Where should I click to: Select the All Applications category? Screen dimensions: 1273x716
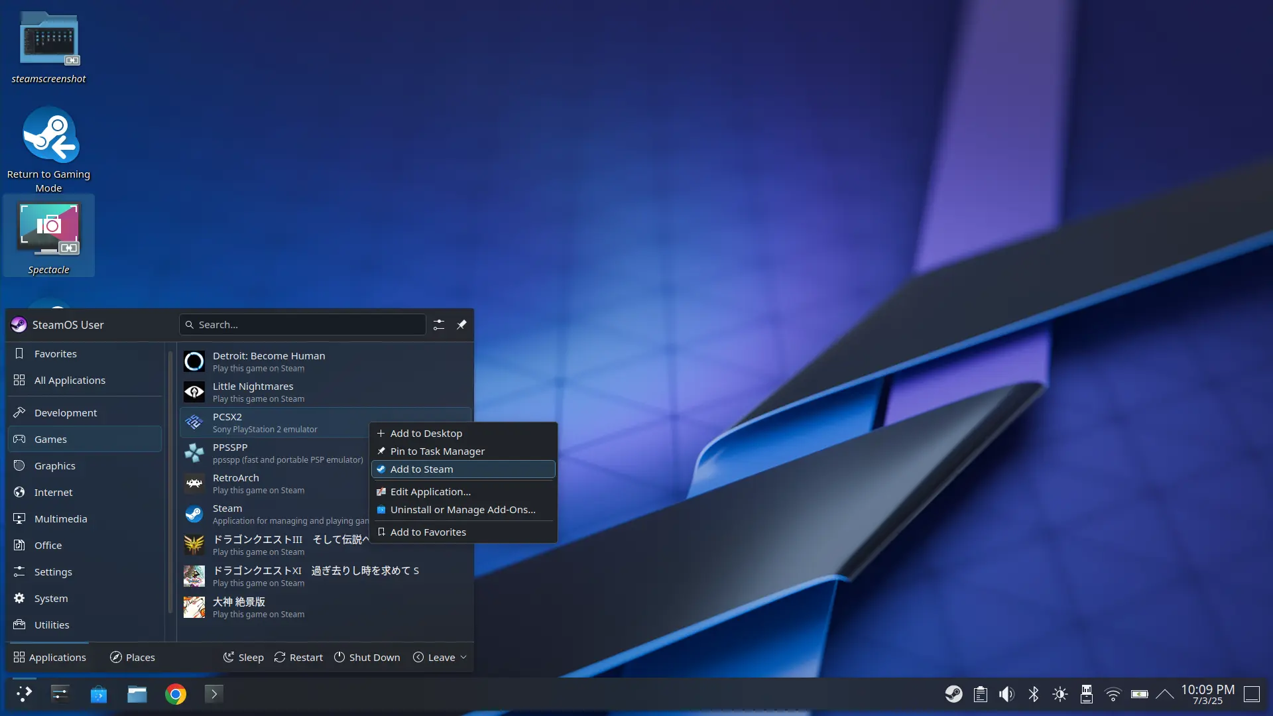[x=85, y=381]
